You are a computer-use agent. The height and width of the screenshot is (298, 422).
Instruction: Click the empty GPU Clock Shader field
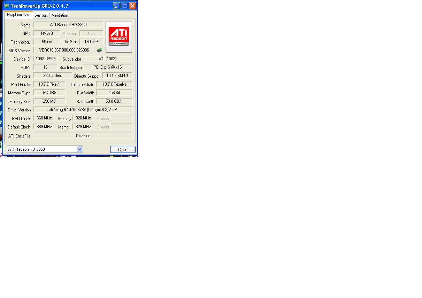click(x=122, y=118)
